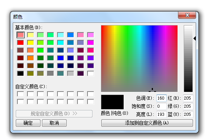The height and width of the screenshot is (139, 208).
Task: Click the 颜色 dialog title text
Action: click(18, 17)
